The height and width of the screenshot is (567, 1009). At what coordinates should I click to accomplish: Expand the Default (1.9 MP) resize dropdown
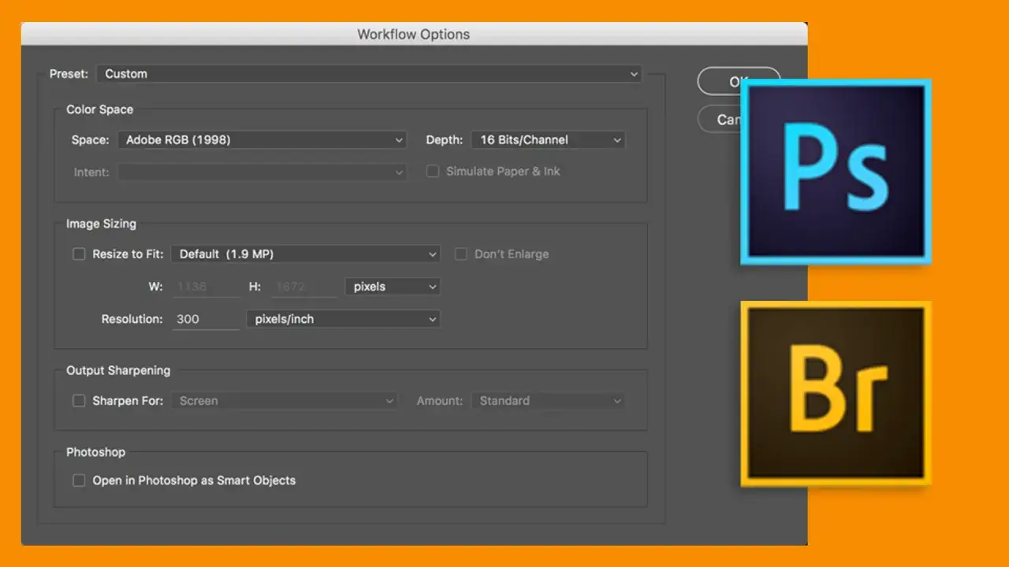306,254
